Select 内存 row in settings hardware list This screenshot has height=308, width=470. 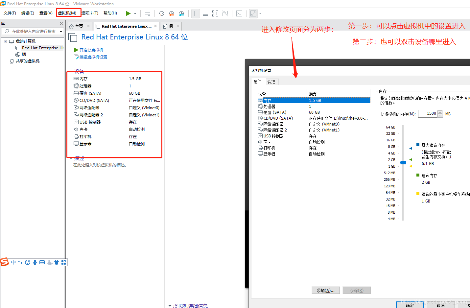point(314,101)
